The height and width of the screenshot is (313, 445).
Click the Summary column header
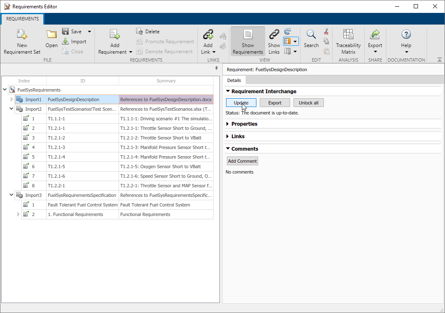click(x=166, y=81)
